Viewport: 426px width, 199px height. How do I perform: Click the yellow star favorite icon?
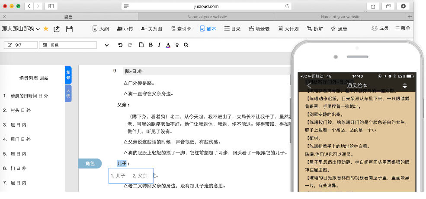point(46,29)
